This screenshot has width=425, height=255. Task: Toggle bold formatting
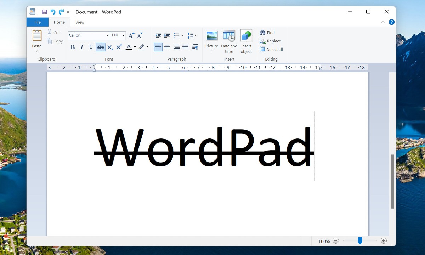coord(72,47)
